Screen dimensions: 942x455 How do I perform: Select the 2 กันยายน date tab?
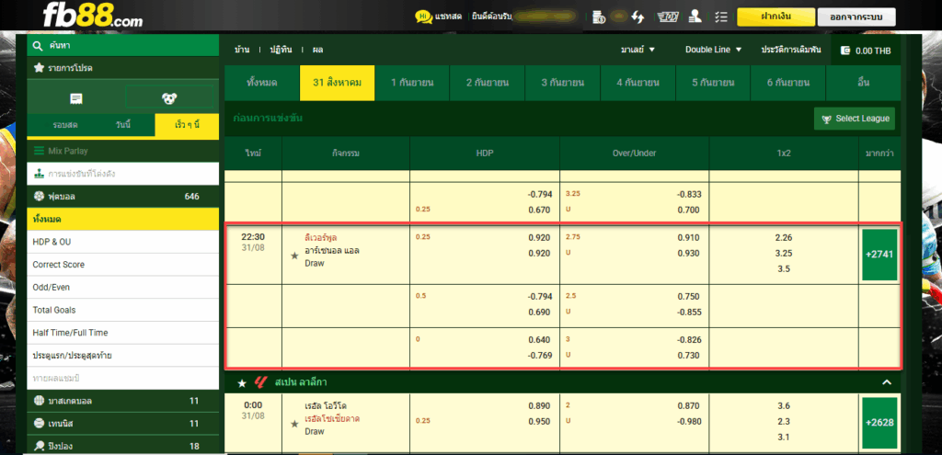pos(488,83)
